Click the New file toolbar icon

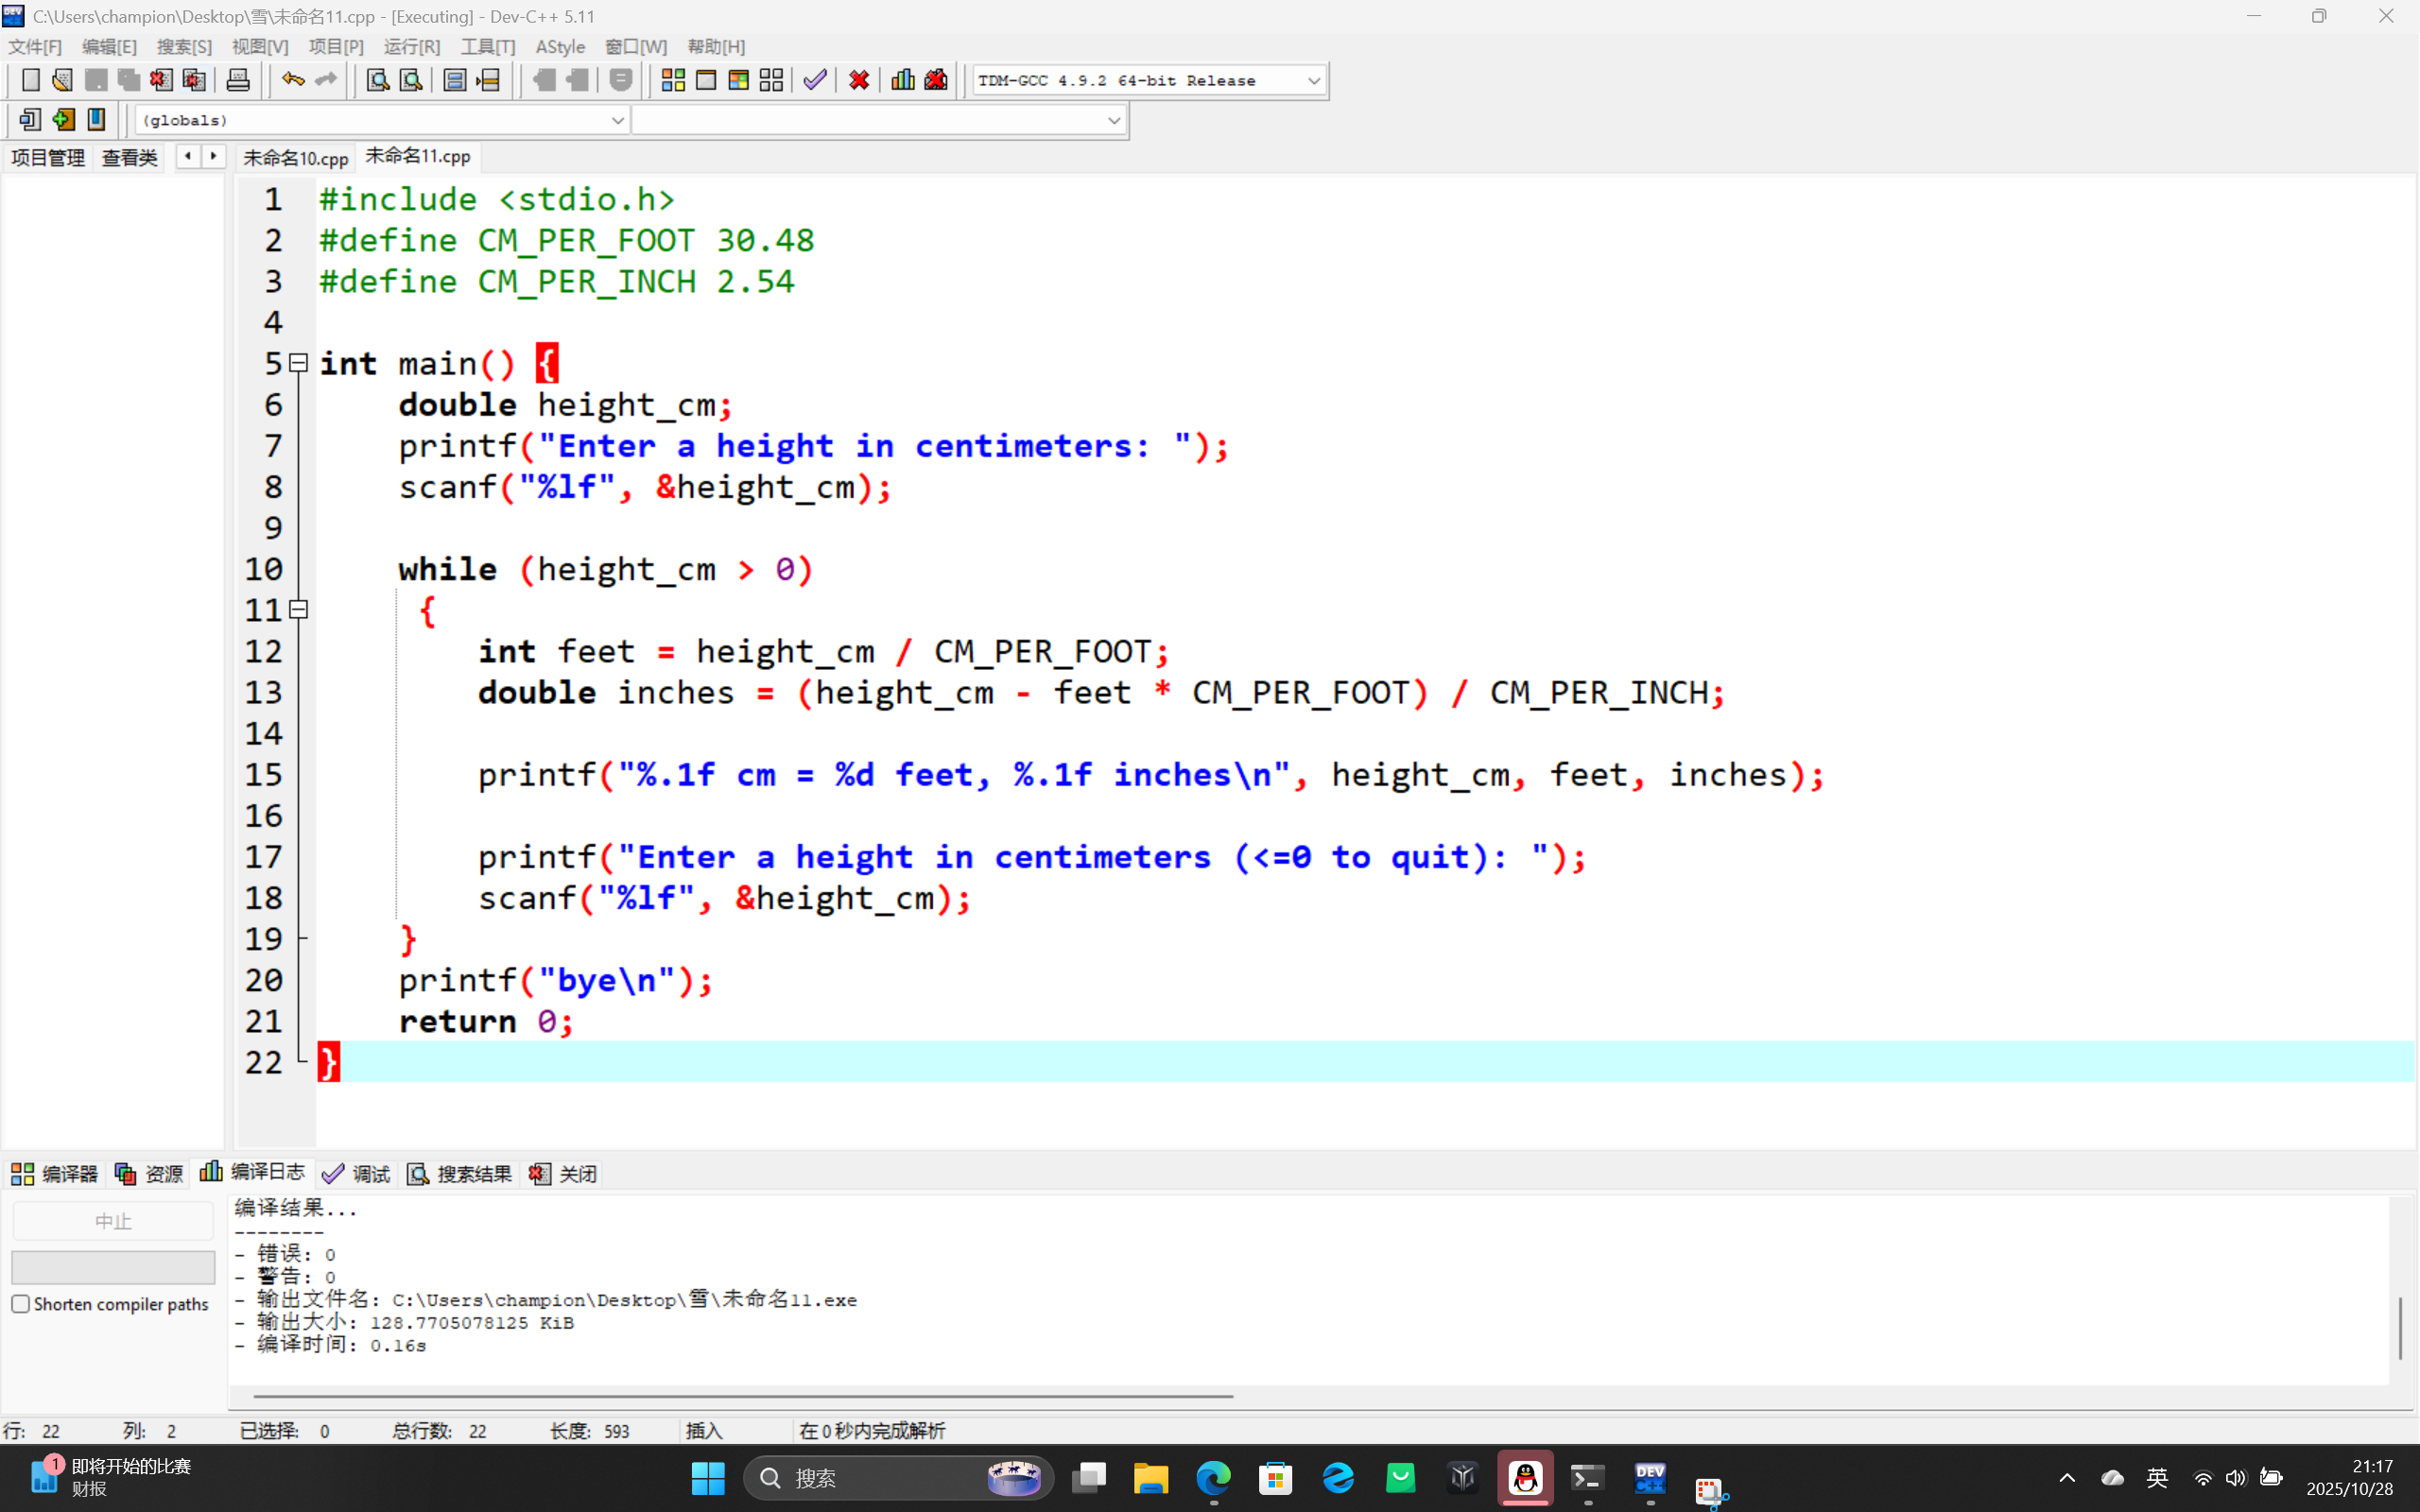(x=30, y=80)
